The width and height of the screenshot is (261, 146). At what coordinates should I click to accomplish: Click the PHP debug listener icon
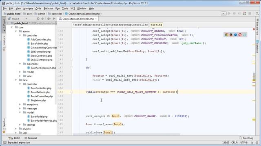tap(245, 13)
